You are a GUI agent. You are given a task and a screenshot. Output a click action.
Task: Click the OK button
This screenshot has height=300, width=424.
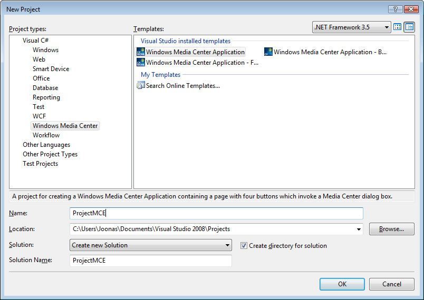[342, 284]
